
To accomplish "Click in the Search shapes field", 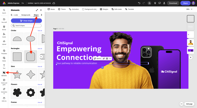I will coord(26,26).
